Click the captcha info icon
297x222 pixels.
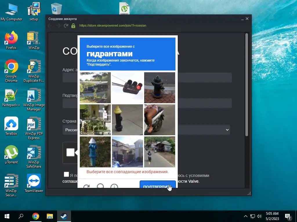[114, 186]
